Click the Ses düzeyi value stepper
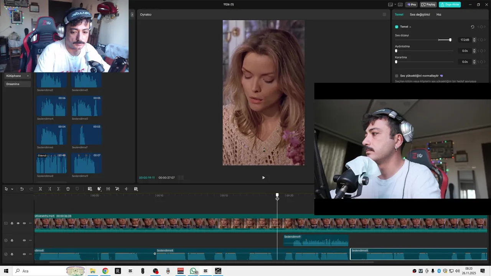The height and width of the screenshot is (276, 491). pyautogui.click(x=474, y=40)
